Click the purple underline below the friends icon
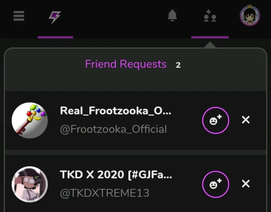This screenshot has height=212, width=271. point(210,37)
